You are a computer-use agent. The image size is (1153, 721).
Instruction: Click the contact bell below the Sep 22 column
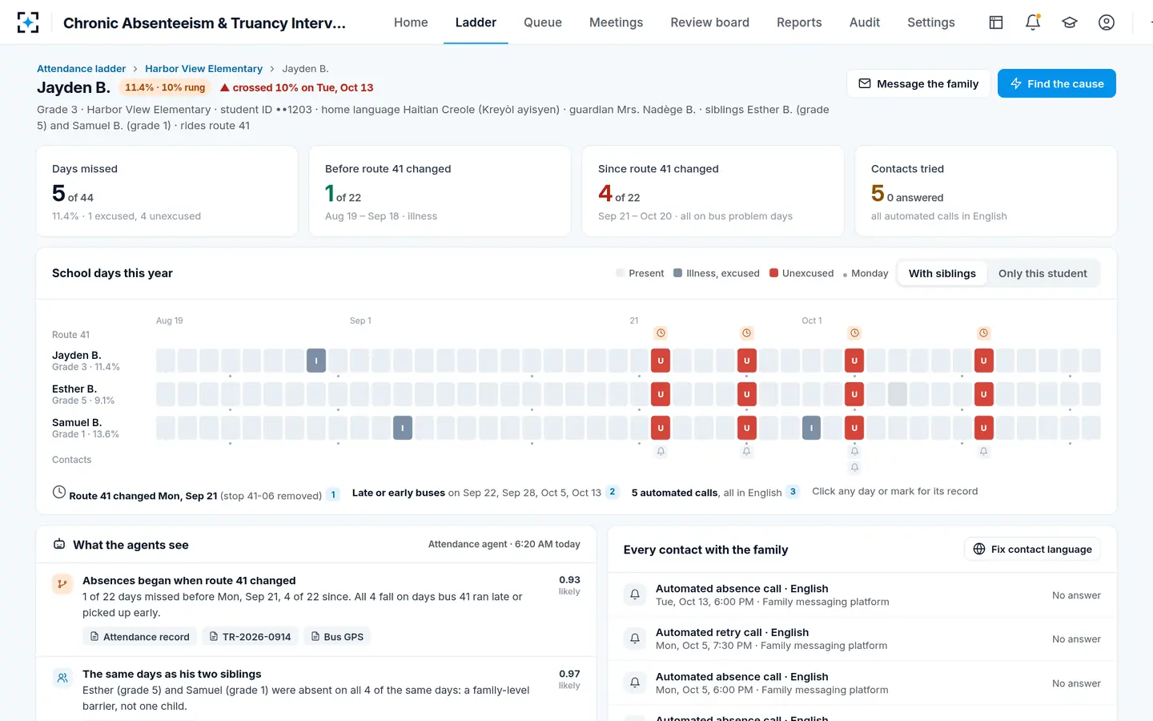661,452
